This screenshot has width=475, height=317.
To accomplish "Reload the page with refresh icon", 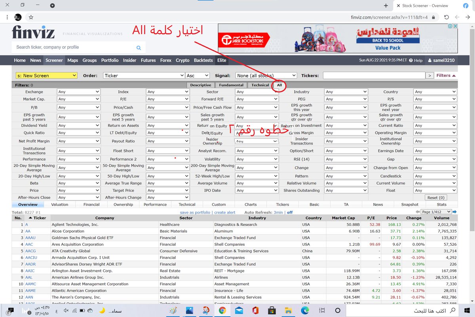I will click(x=446, y=17).
